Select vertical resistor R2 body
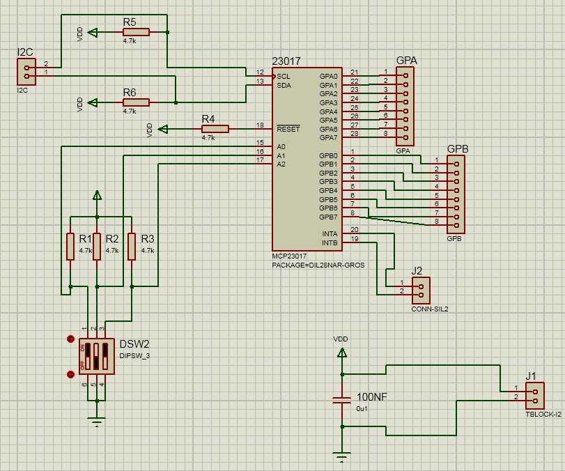This screenshot has height=471, width=565. click(x=97, y=247)
